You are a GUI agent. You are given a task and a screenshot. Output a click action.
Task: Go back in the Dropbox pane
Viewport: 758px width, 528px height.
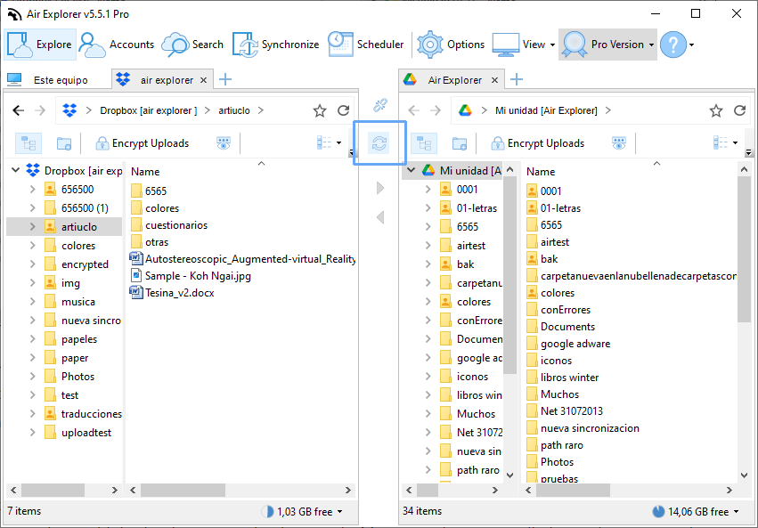(19, 110)
